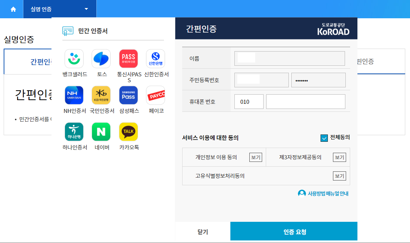This screenshot has width=410, height=243.
Task: Select the NH인증서 icon
Action: click(x=74, y=95)
